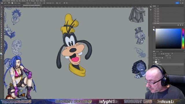
Task: Open the layer filter type dropdown
Action: click(x=156, y=54)
